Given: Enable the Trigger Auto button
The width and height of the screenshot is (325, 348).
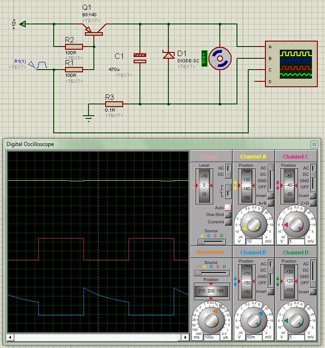Looking at the screenshot, I should click(x=228, y=207).
